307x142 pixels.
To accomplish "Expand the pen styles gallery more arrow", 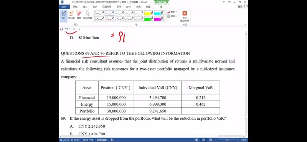I will tap(165, 20).
